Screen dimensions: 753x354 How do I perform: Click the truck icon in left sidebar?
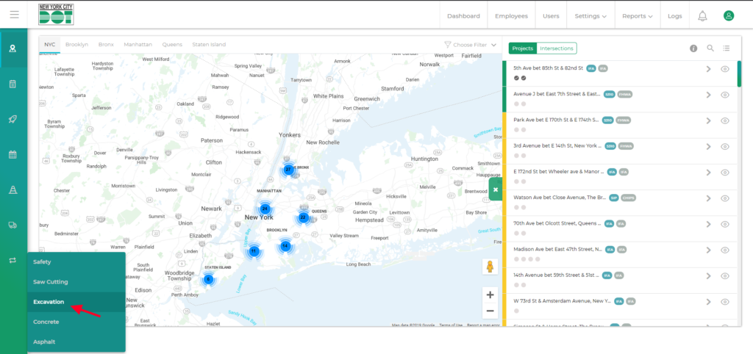[13, 225]
